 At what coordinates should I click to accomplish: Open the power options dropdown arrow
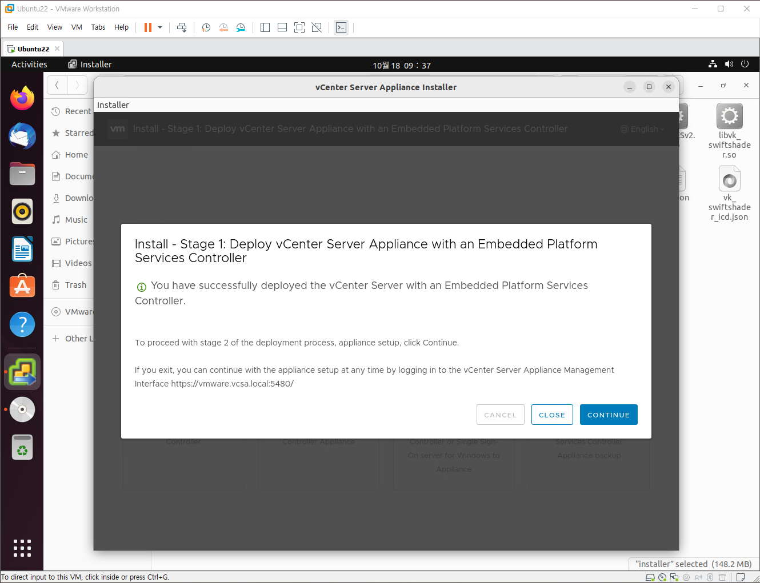pos(160,27)
